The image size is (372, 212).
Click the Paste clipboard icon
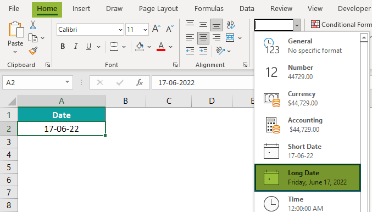[16, 29]
